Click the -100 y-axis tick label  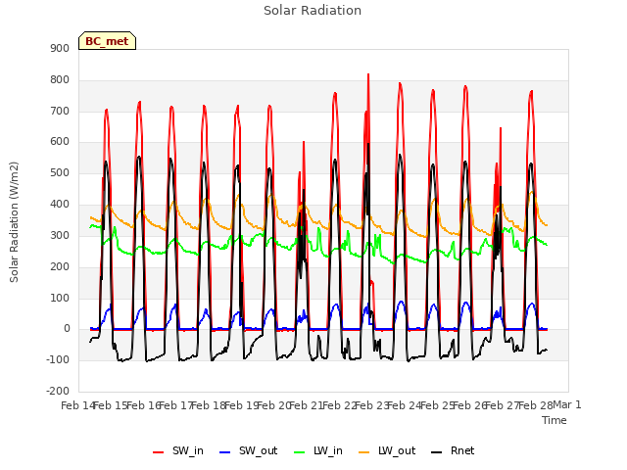click(58, 359)
